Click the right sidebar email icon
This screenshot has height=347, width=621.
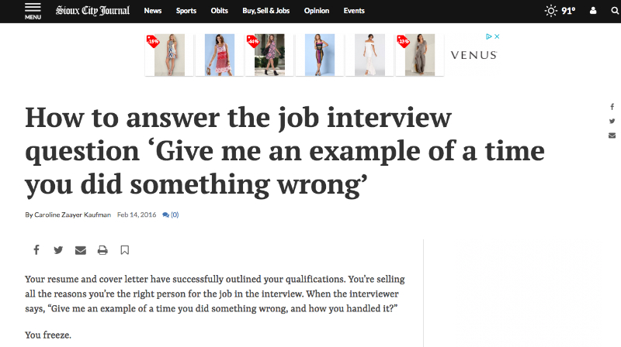tap(612, 136)
